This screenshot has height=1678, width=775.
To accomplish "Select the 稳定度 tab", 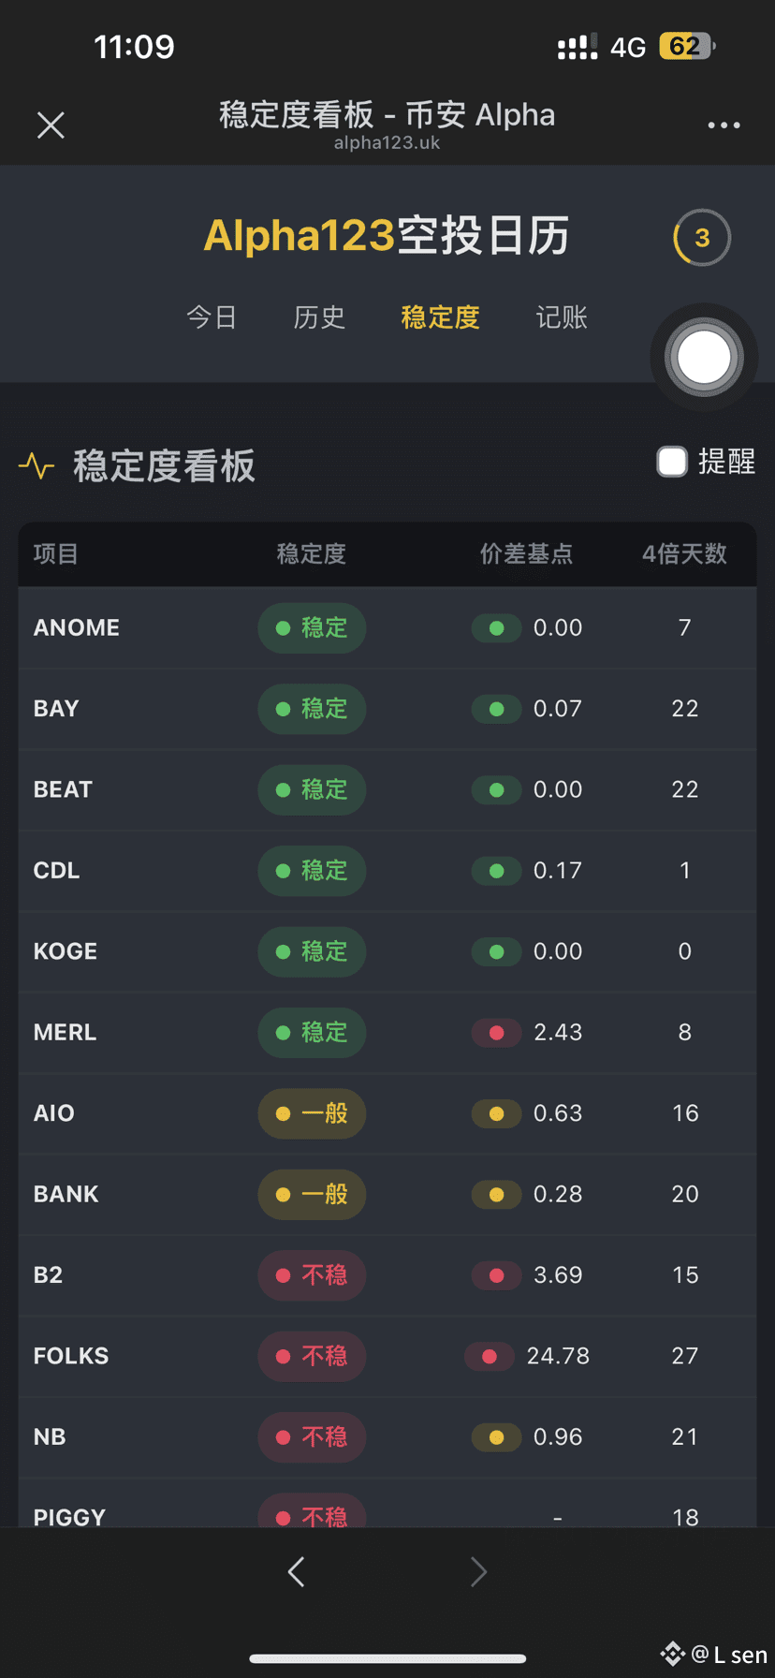I will click(x=440, y=317).
